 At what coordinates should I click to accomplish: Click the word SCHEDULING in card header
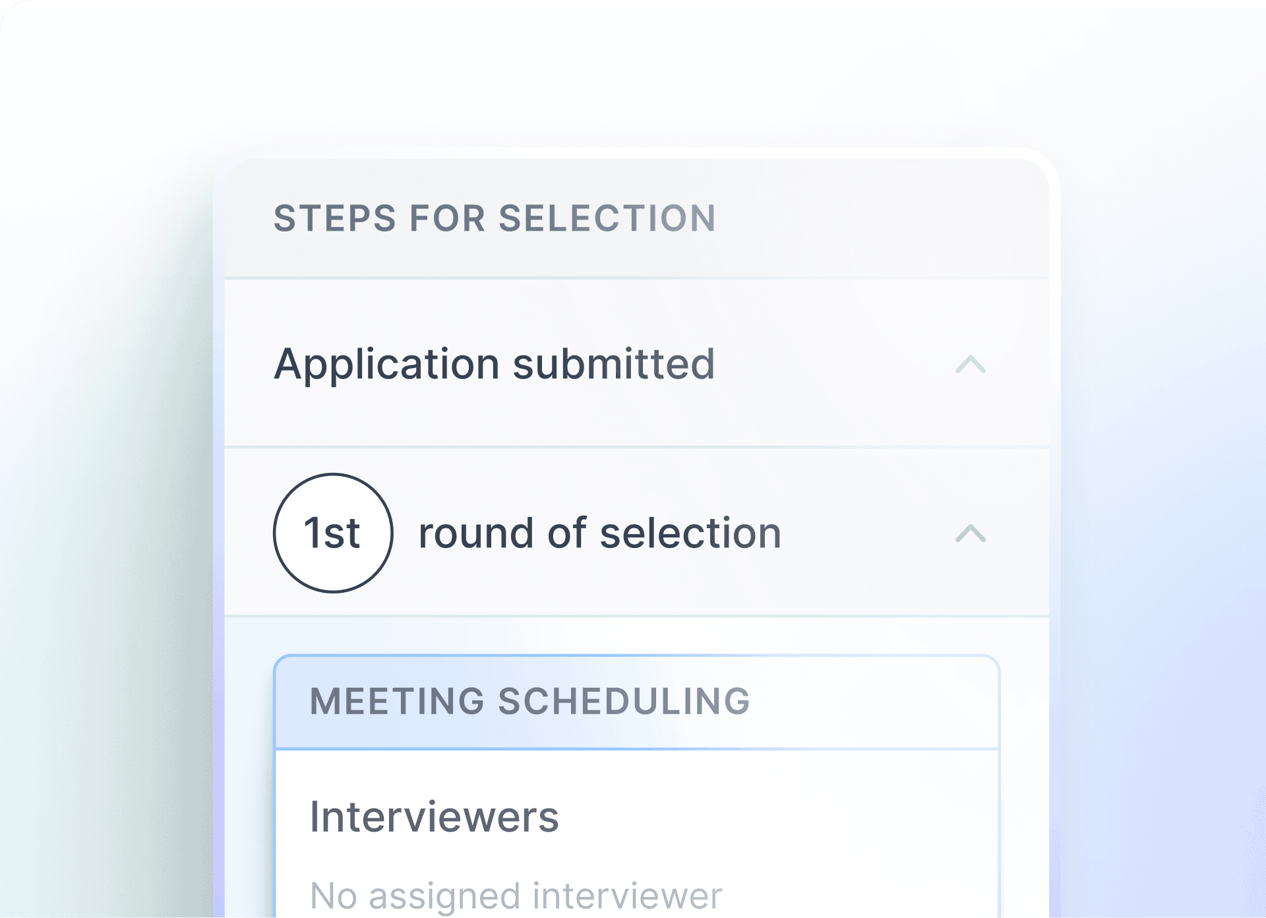click(x=624, y=702)
